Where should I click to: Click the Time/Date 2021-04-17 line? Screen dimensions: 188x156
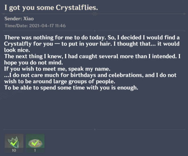35,26
